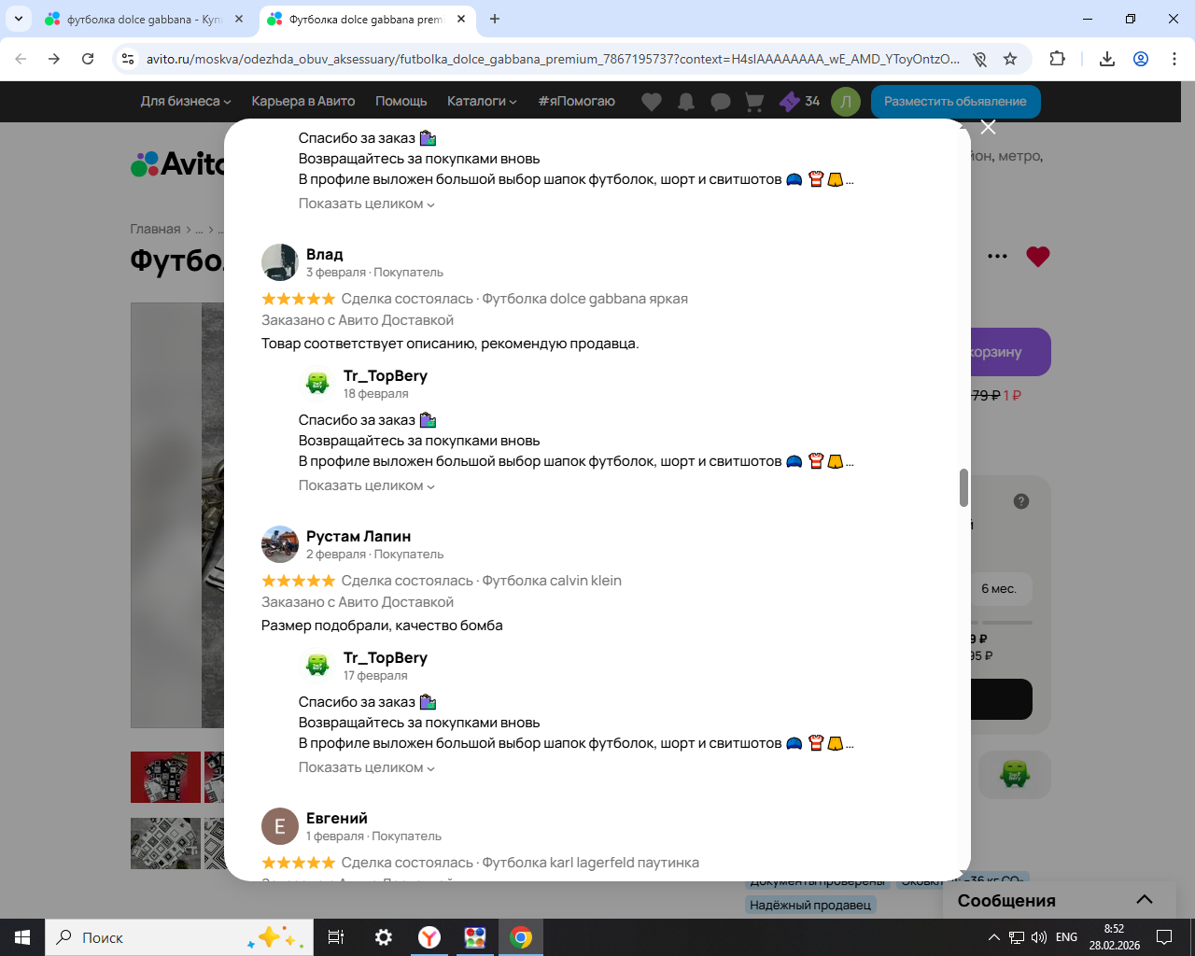Remove listing from favorites with red heart
Viewport: 1195px width, 956px height.
(x=1038, y=257)
